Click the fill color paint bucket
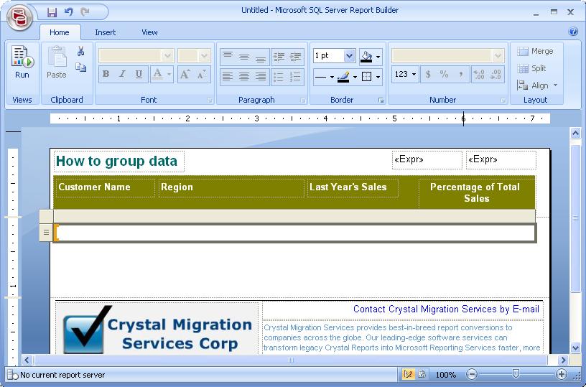This screenshot has height=387, width=586. click(x=366, y=57)
